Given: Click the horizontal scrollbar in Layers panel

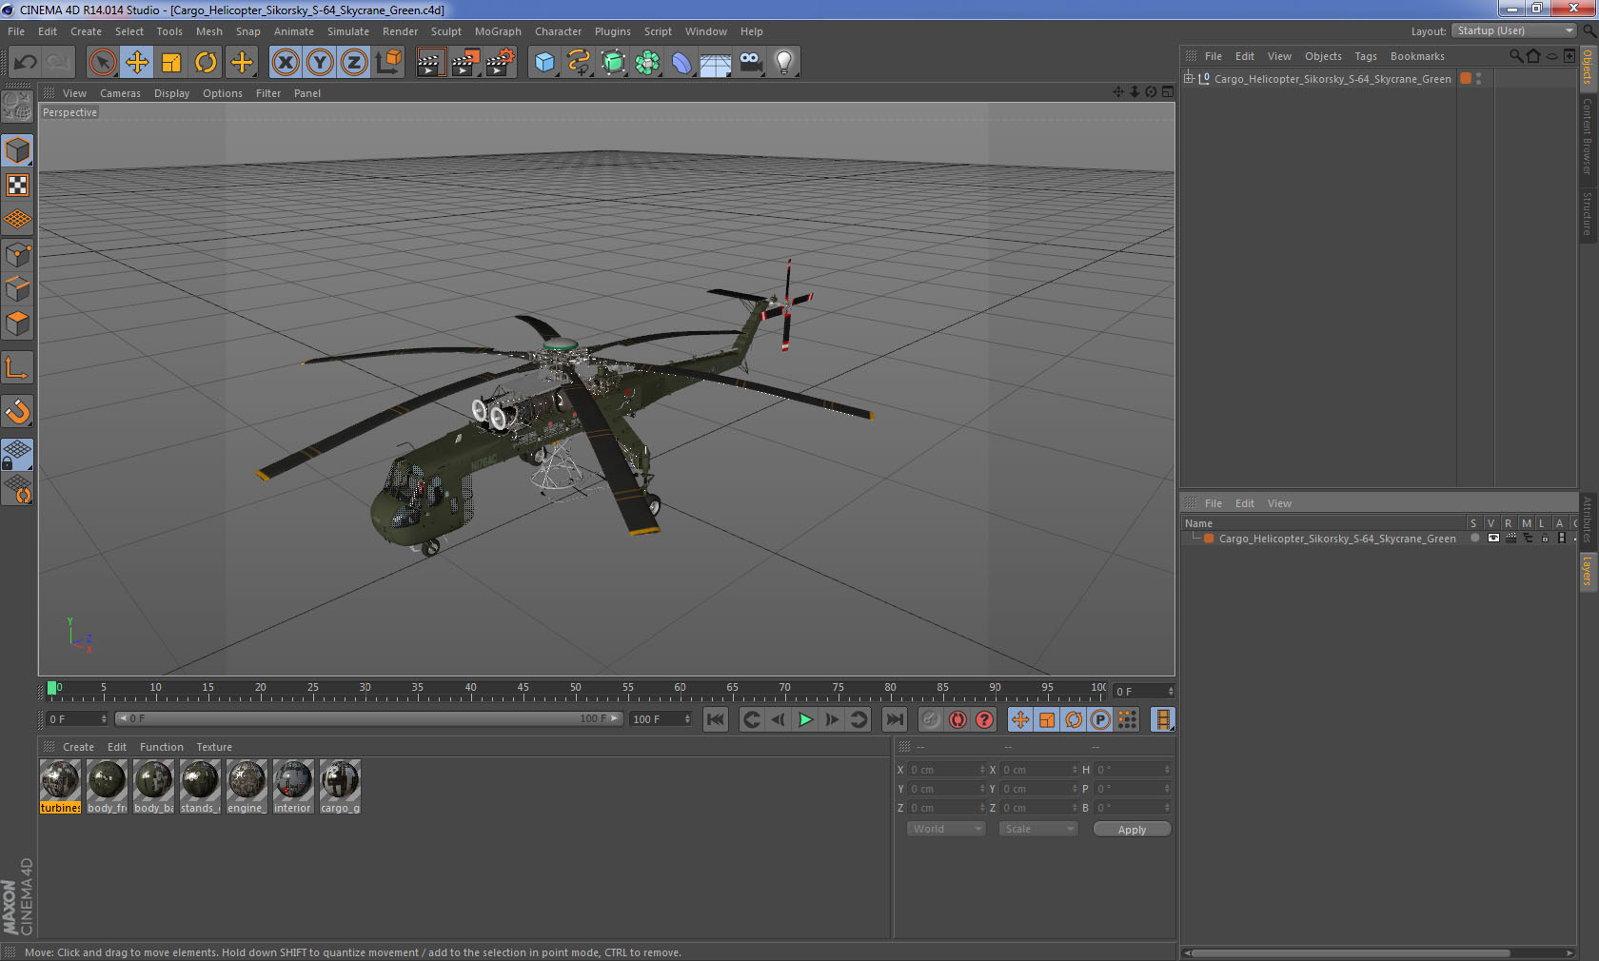Looking at the screenshot, I should pos(1352,952).
